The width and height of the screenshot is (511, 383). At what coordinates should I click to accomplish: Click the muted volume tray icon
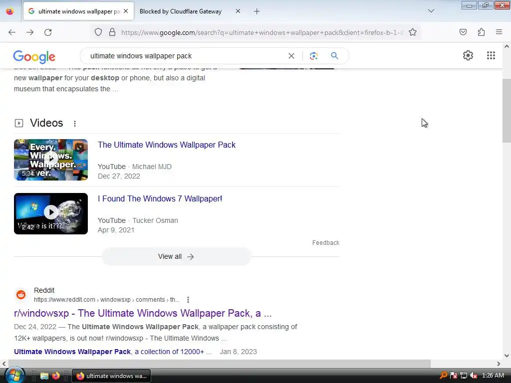tap(474, 376)
